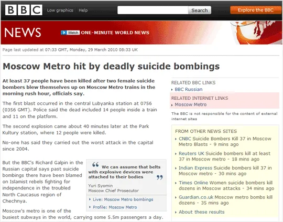Open Times Online women suicide bombers story
This screenshot has height=222, width=283.
(x=226, y=185)
